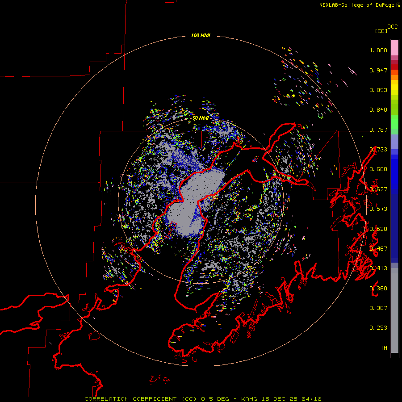Image resolution: width=402 pixels, height=402 pixels.
Task: Click the light periwinkle segment of the color bar
Action: click(x=394, y=142)
